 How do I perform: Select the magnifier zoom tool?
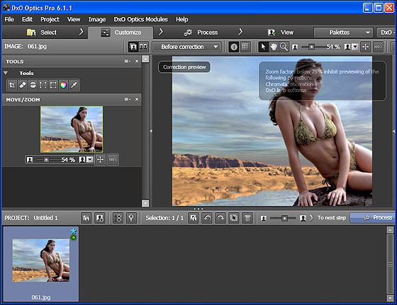(x=284, y=47)
